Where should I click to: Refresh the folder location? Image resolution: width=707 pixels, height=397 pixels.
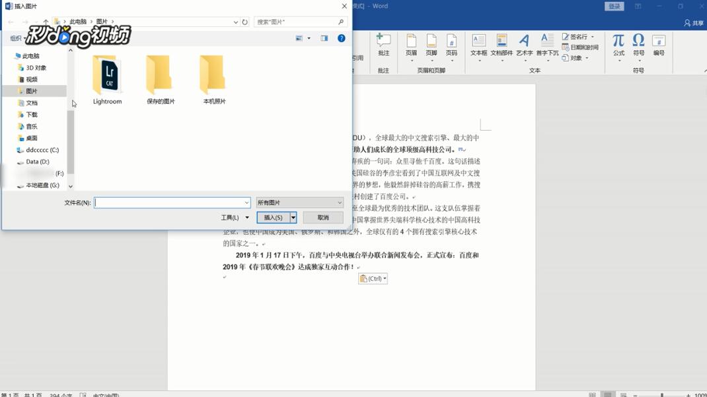tap(245, 22)
